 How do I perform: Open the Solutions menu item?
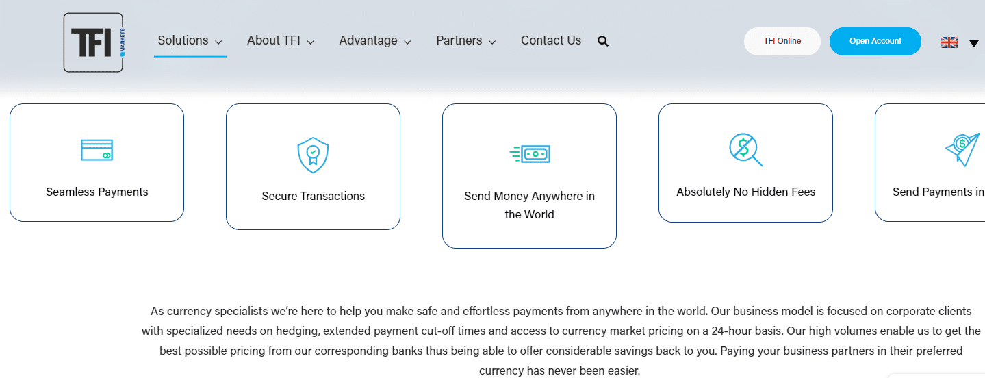pos(183,40)
